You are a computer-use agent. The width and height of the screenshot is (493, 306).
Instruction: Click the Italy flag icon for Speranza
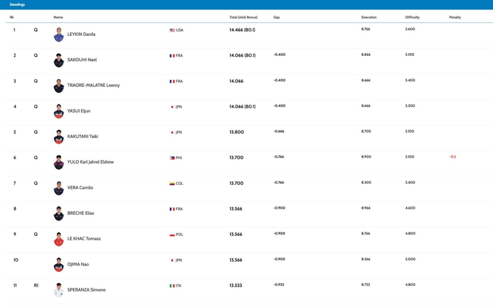click(172, 285)
